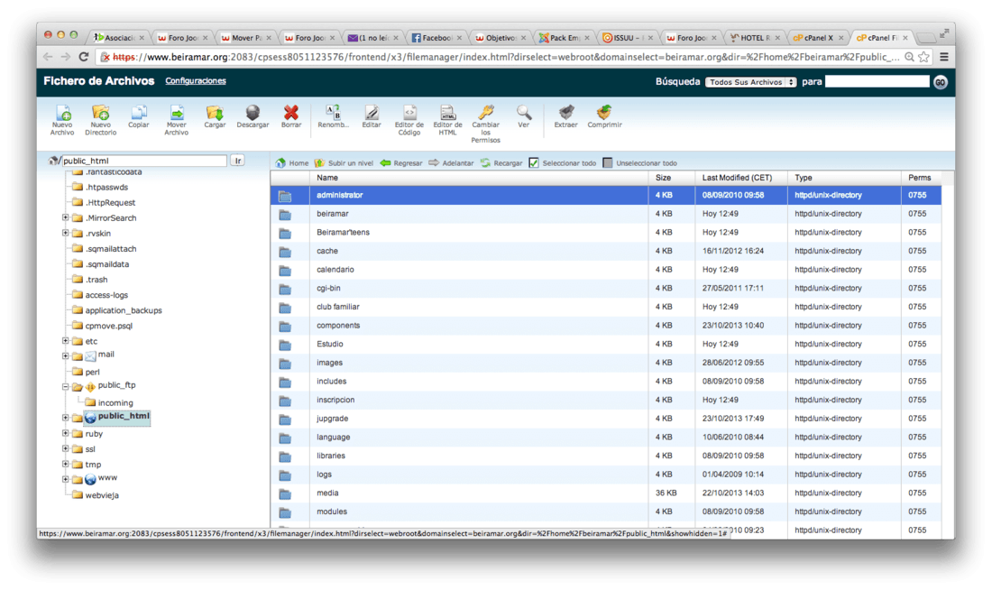Switch to the Mover Pa browser tab
This screenshot has width=992, height=590.
[x=245, y=38]
